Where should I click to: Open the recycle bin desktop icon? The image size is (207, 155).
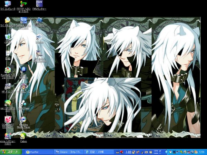(8, 37)
